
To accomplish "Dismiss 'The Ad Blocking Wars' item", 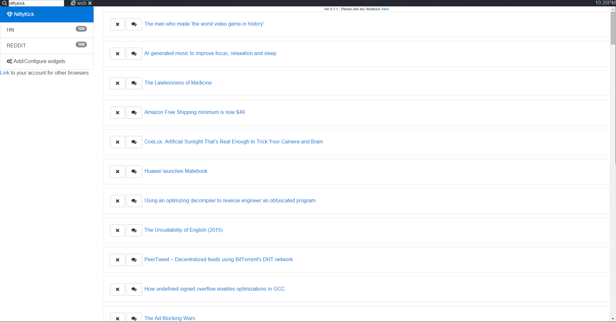I will coord(118,318).
